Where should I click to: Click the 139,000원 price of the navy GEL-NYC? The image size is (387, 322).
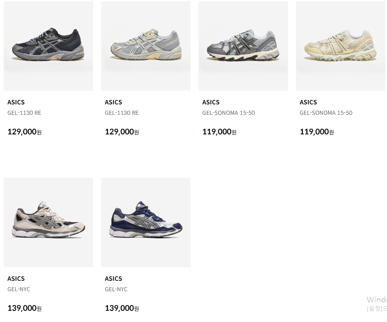pyautogui.click(x=122, y=308)
